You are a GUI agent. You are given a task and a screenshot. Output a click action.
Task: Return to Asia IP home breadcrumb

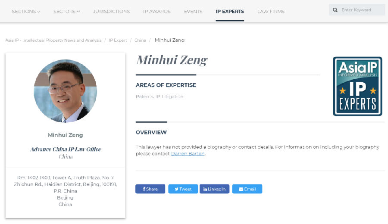pyautogui.click(x=53, y=40)
